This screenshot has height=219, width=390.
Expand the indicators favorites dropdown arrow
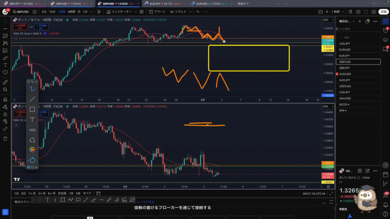[x=136, y=12]
